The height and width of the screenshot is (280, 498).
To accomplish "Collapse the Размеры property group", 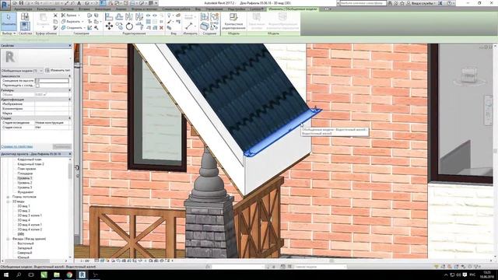I will click(x=69, y=90).
